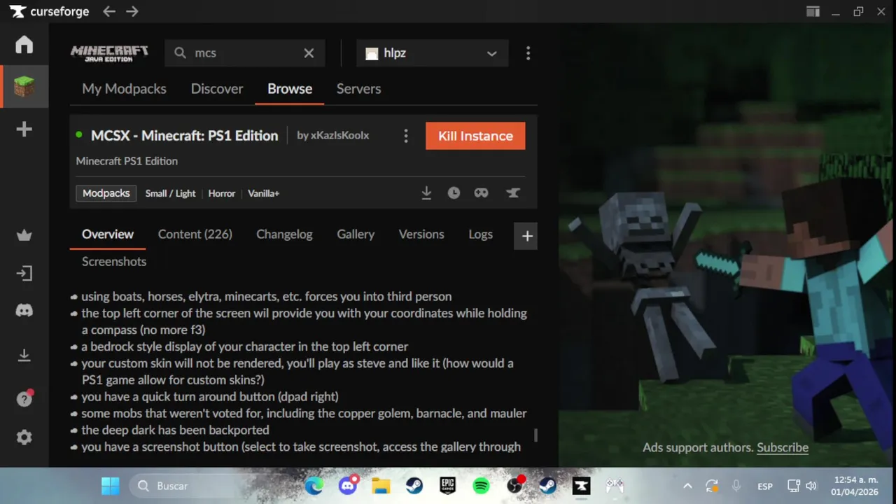Click the modpack download count icon
Screen dimensions: 896x504
426,192
